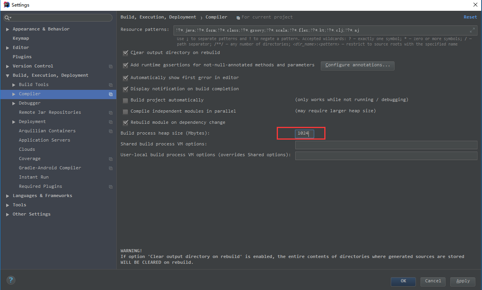This screenshot has height=290, width=482.
Task: Click project-level icon beside Coverage
Action: tap(111, 159)
